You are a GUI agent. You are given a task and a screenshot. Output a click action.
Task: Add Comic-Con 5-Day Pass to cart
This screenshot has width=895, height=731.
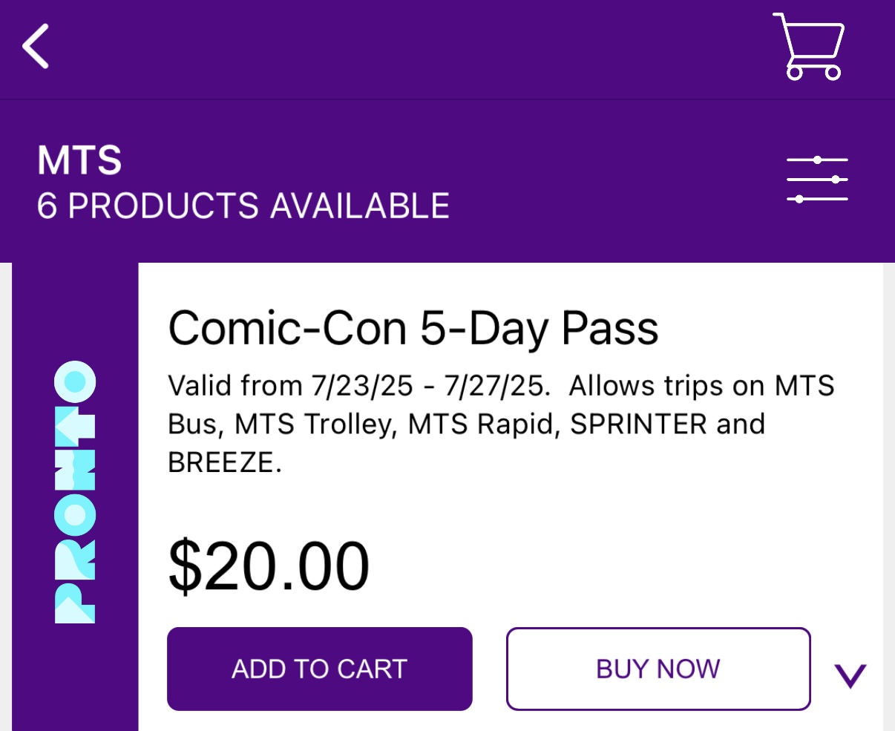pyautogui.click(x=320, y=669)
